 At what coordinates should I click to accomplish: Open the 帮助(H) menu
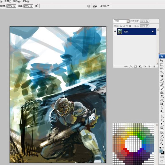point(26,1)
